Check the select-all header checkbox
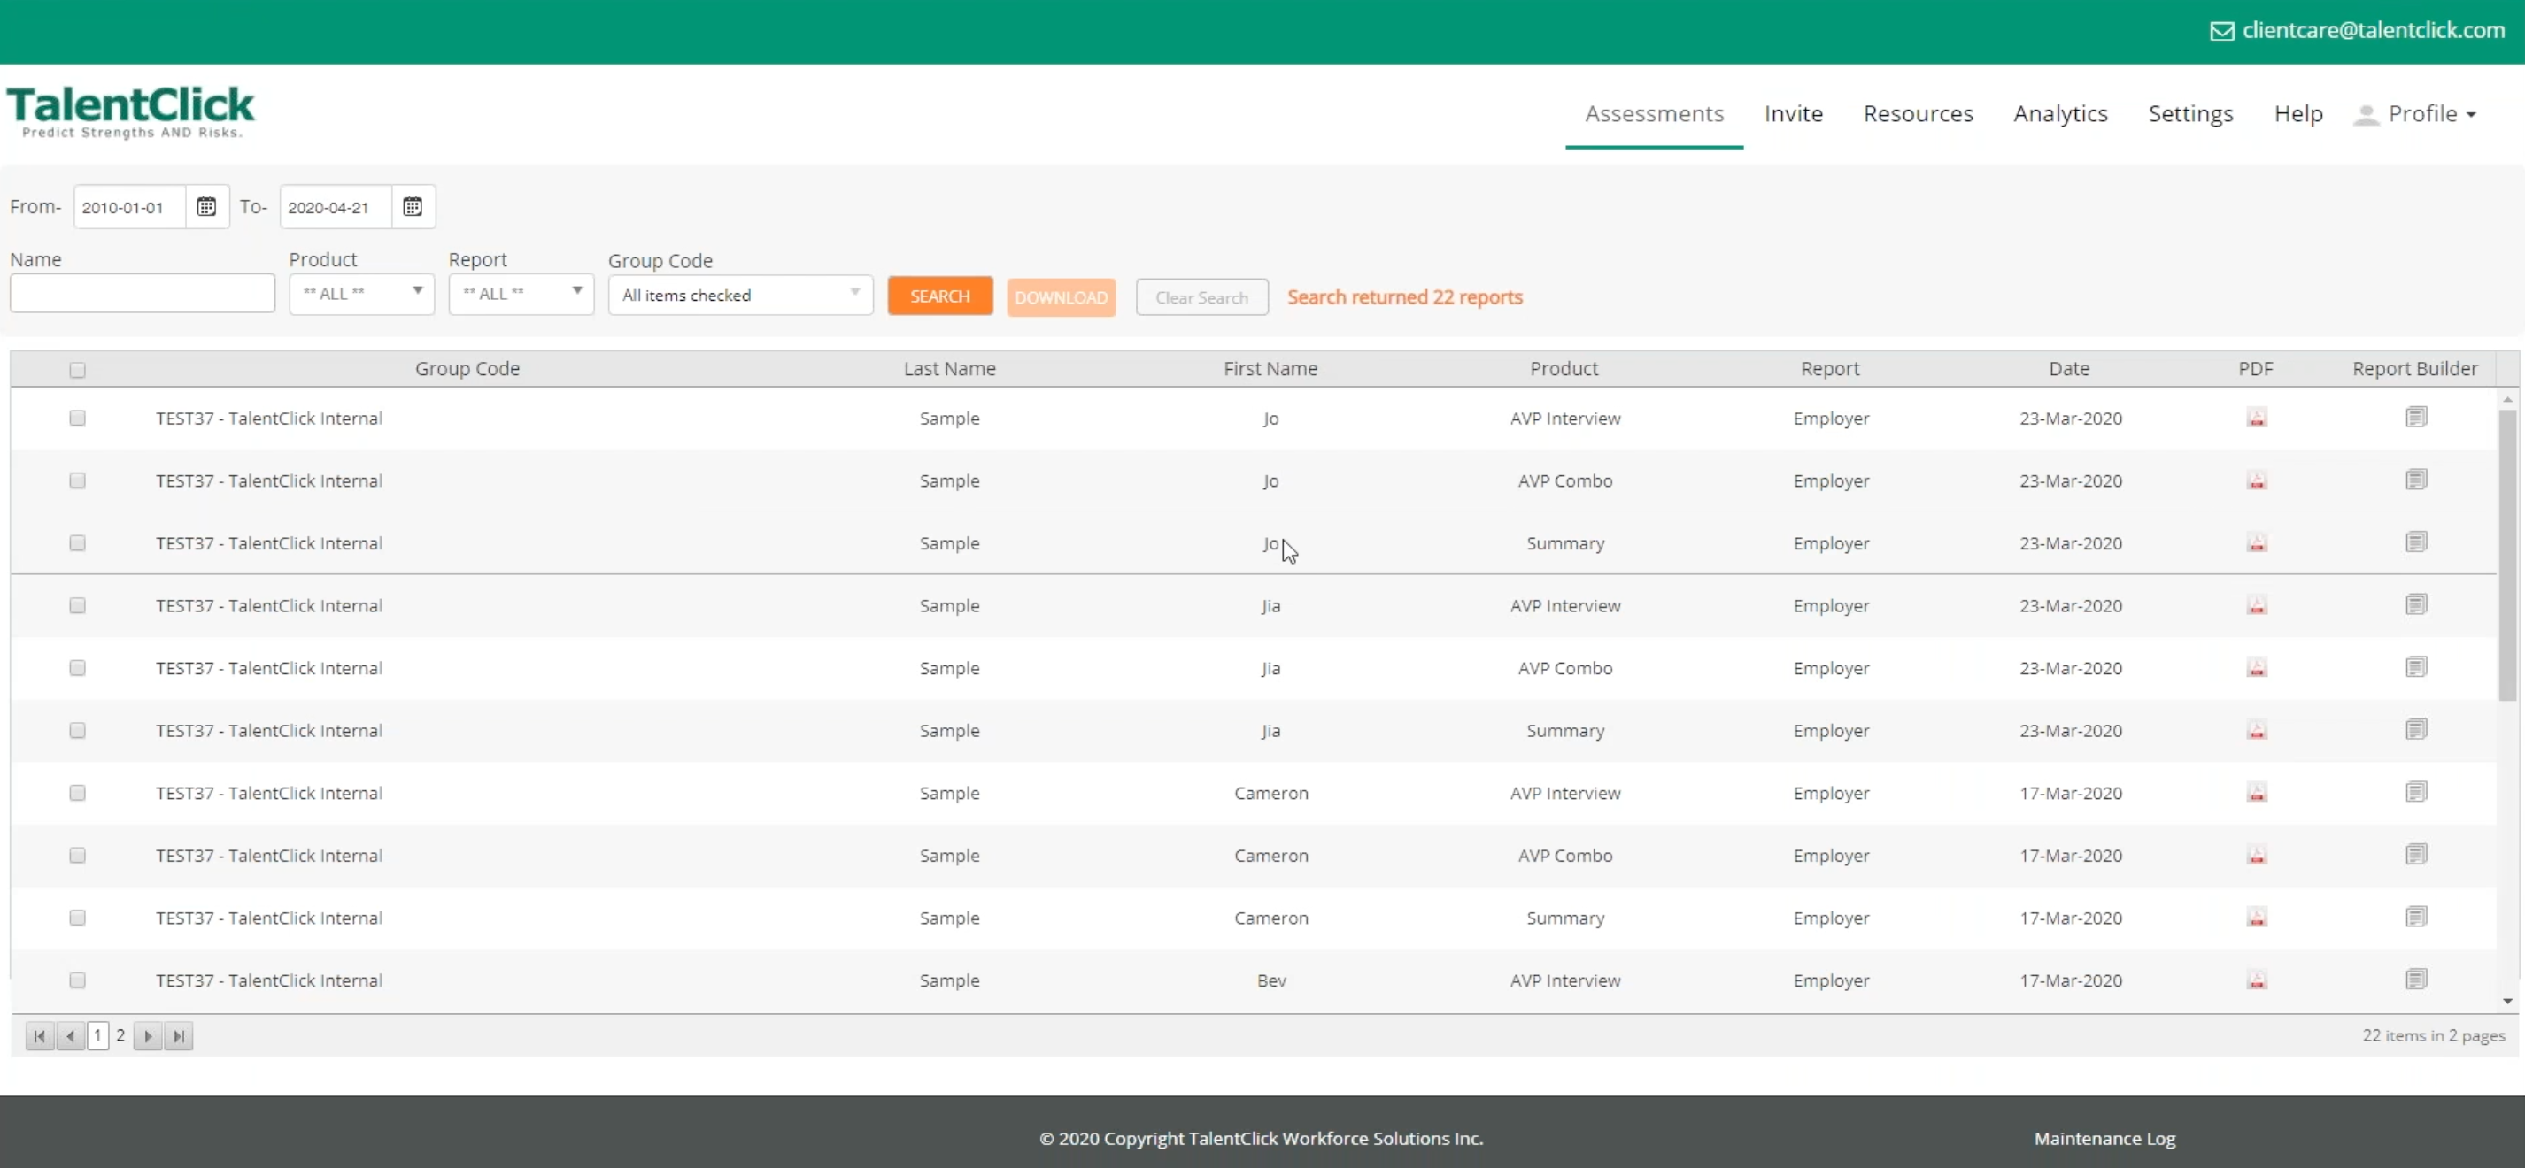Screen dimensions: 2525x1168 [x=77, y=369]
